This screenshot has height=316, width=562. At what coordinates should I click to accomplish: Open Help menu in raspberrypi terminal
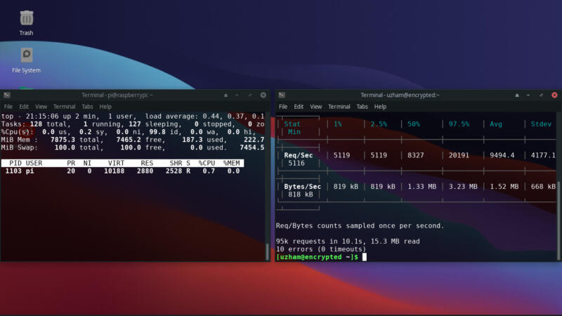click(x=105, y=107)
